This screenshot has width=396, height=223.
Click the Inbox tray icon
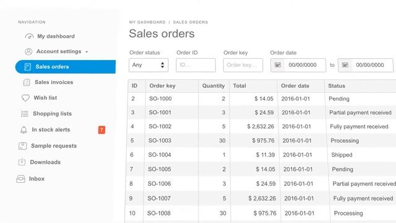[20, 179]
